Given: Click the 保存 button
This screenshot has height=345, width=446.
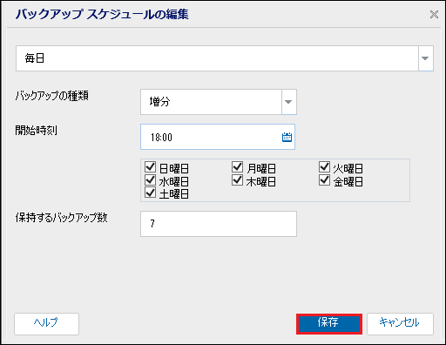Looking at the screenshot, I should pos(329,324).
